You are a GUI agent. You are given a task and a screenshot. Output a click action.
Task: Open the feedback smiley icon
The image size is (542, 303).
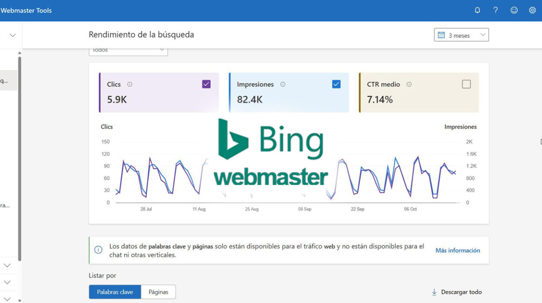pyautogui.click(x=514, y=10)
